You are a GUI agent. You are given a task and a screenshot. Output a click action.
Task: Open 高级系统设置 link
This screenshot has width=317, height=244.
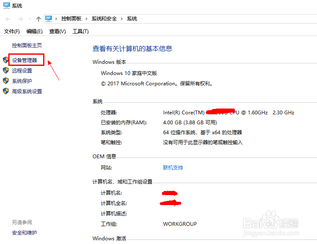click(x=27, y=92)
